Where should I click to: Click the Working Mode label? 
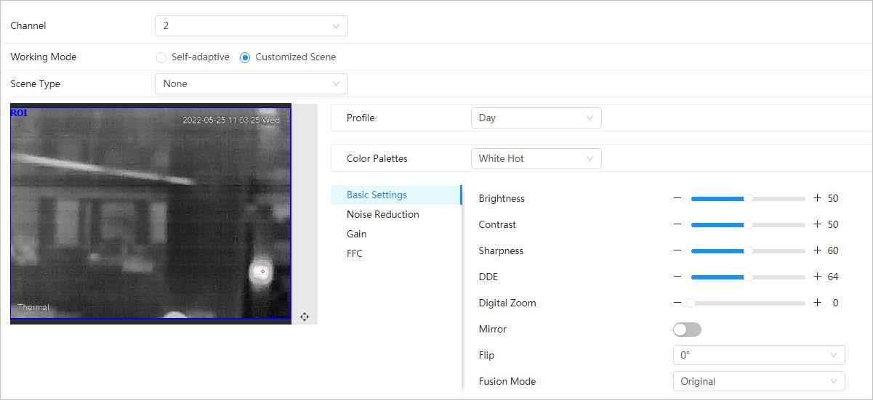(x=43, y=57)
